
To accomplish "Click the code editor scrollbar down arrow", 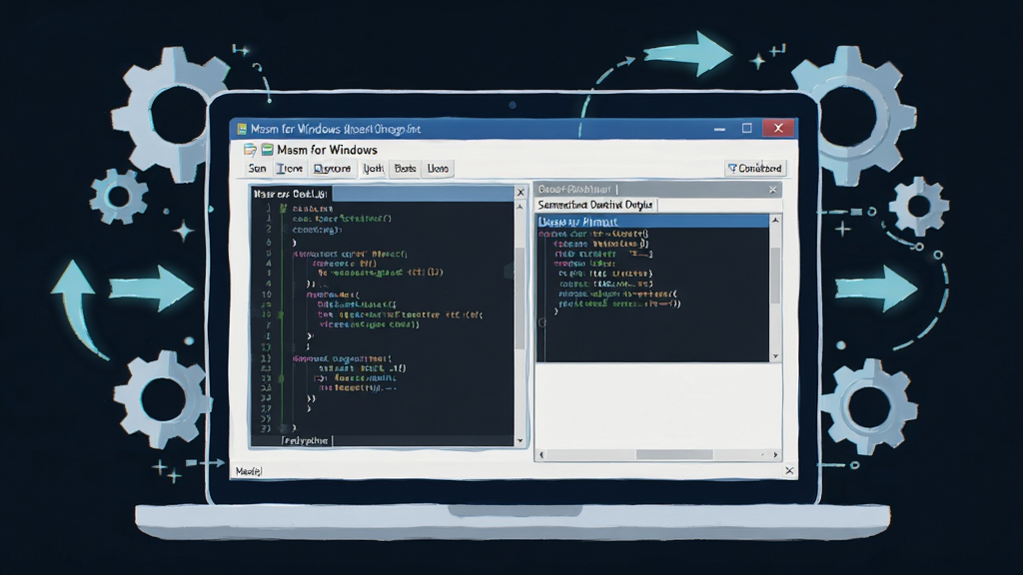I will 519,440.
